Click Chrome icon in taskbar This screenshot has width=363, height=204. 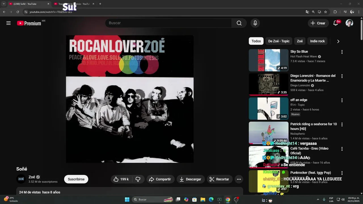(x=228, y=199)
